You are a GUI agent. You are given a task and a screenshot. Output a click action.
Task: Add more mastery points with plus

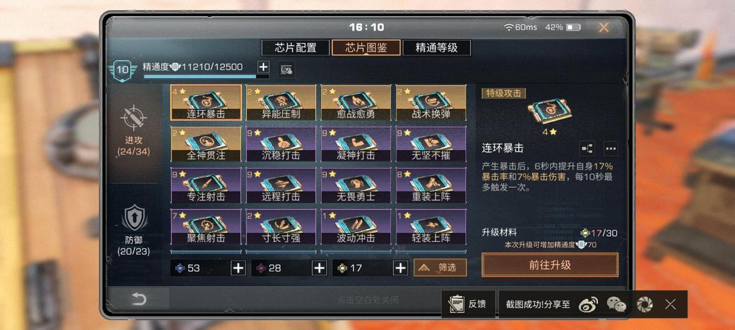pos(264,67)
